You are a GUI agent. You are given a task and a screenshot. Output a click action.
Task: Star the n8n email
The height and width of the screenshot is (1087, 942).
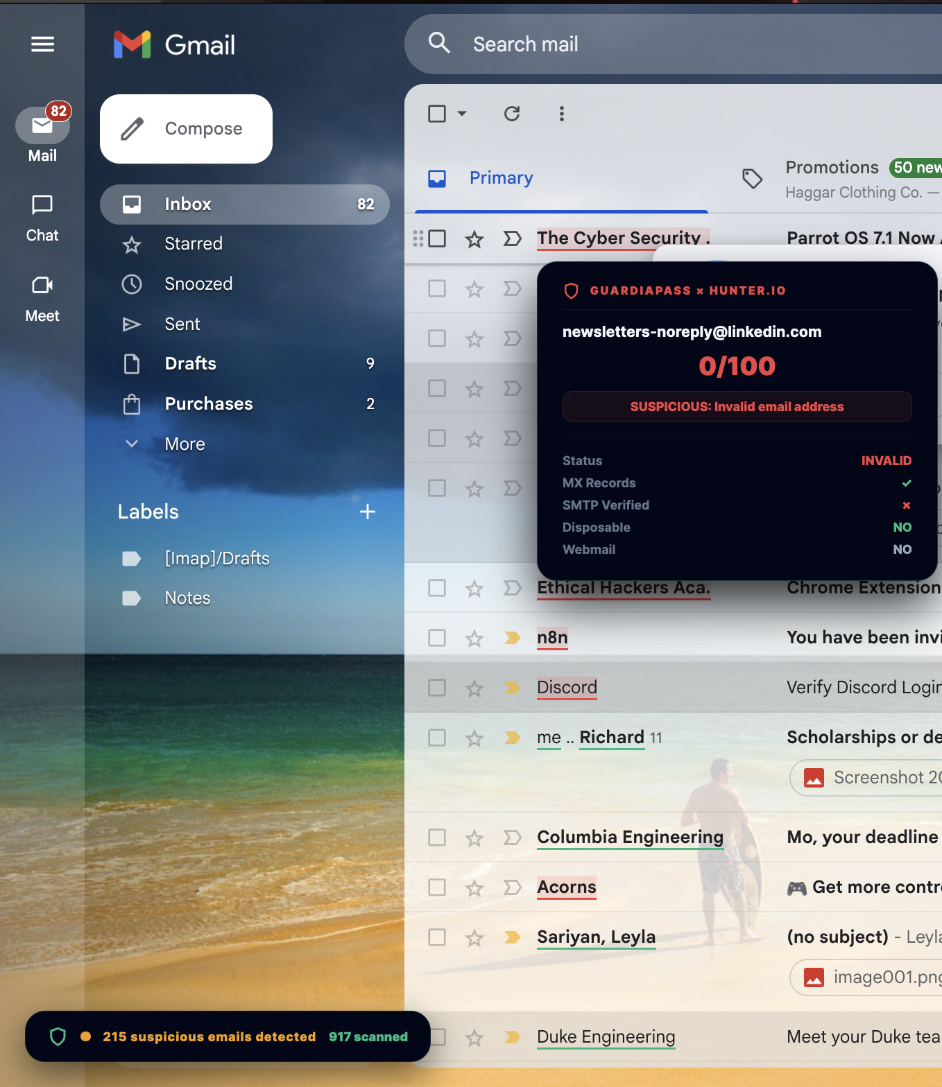[474, 638]
